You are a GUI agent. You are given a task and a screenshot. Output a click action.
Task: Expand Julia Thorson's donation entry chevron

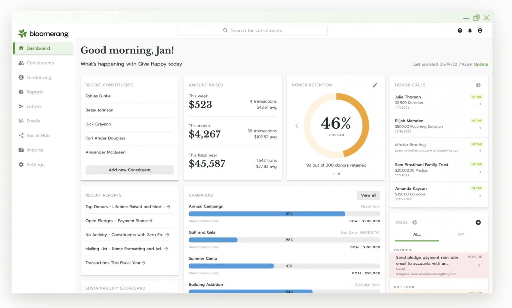[x=480, y=104]
